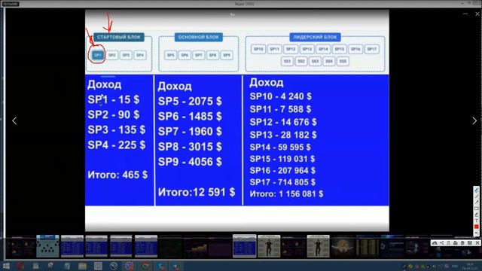Select the pencil freehand tool
This screenshot has height=271, width=482.
click(x=477, y=190)
